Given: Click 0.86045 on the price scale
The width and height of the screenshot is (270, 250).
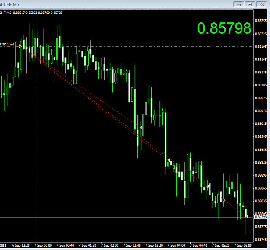Looking at the screenshot, I should (x=260, y=111).
